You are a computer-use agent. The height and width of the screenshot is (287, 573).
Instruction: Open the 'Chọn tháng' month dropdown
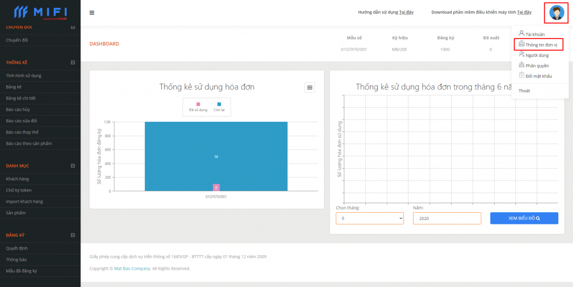coord(369,218)
